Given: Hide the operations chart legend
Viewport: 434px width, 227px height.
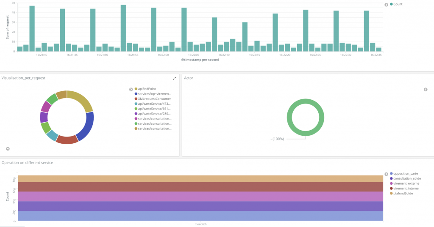Looking at the screenshot, I should coord(386,174).
